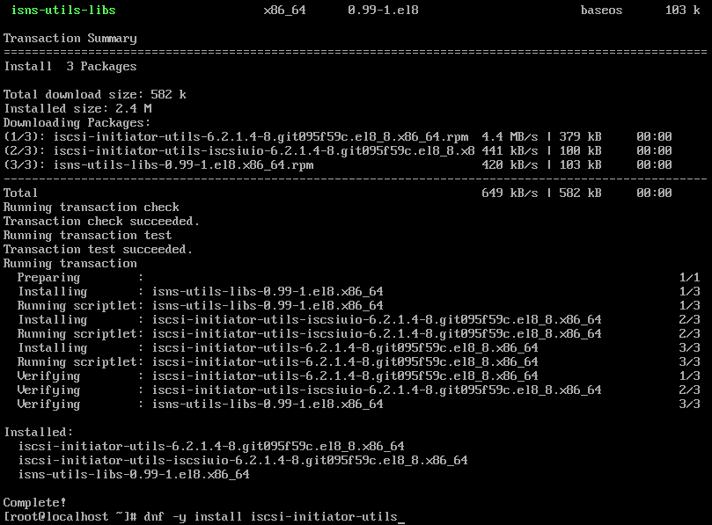Click the 'baseos' repository name
This screenshot has width=712, height=525.
pos(601,10)
